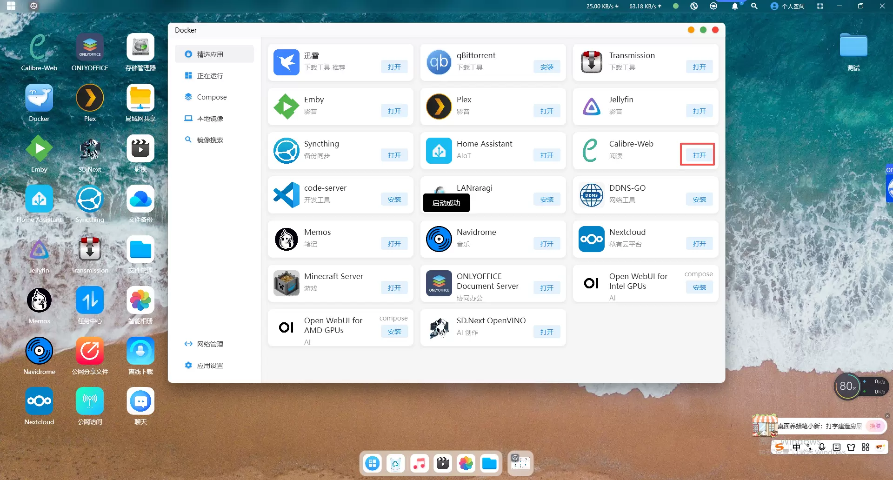The width and height of the screenshot is (893, 480).
Task: Click the search magnifier in top bar
Action: pos(754,7)
